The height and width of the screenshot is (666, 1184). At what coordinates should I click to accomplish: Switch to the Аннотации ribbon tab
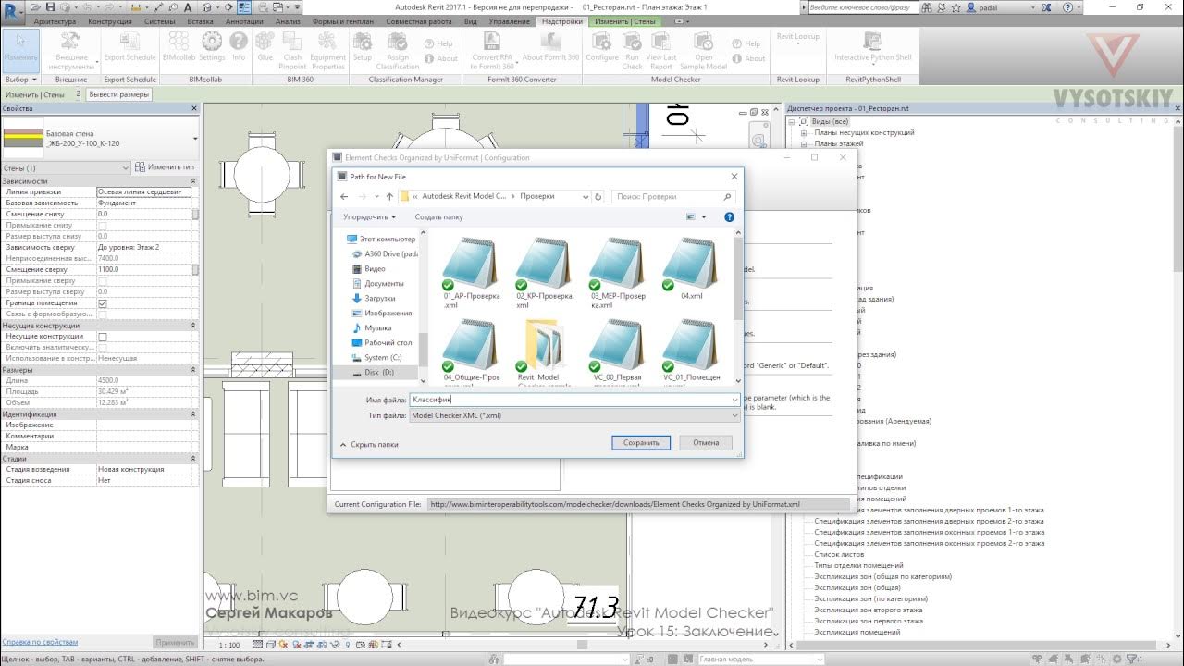244,20
